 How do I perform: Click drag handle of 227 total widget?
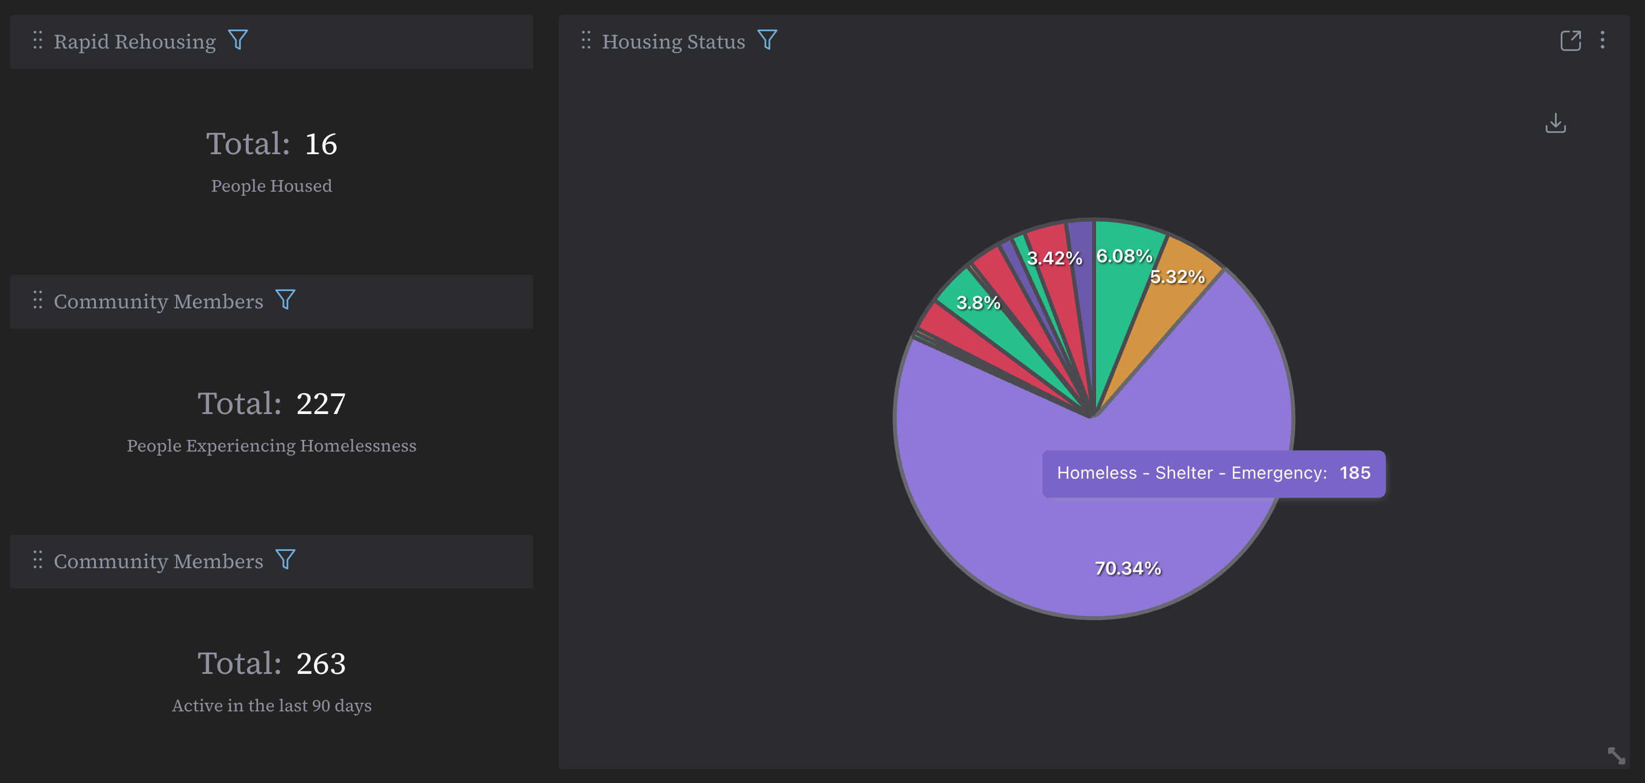[38, 300]
